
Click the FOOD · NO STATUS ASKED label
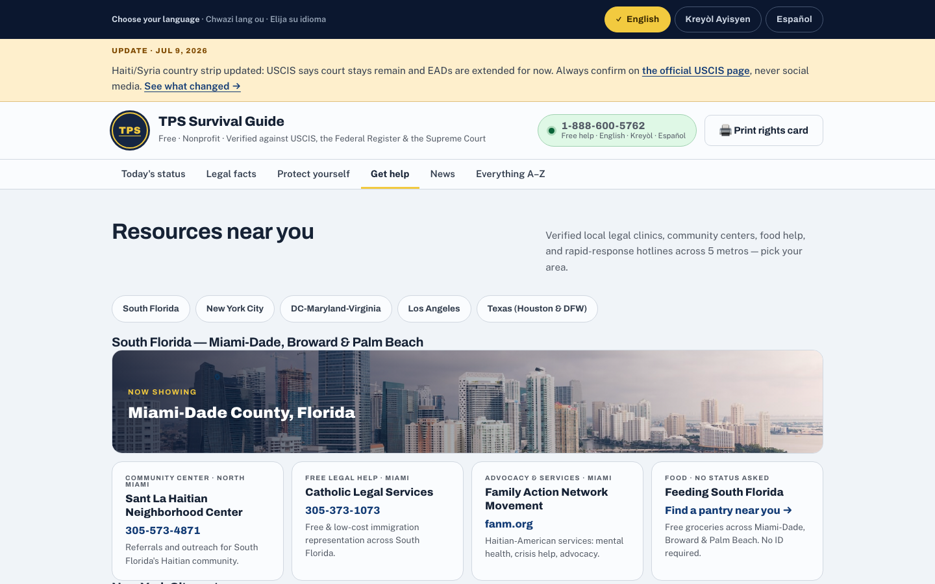tap(717, 478)
